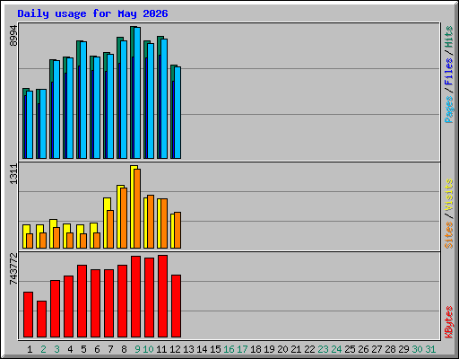Select the day 1 axis label
This screenshot has height=359, width=459.
pos(30,349)
